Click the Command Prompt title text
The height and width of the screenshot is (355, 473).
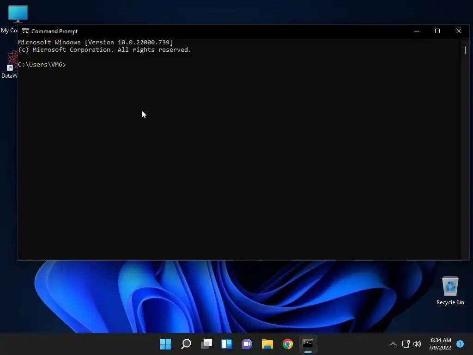pyautogui.click(x=55, y=31)
